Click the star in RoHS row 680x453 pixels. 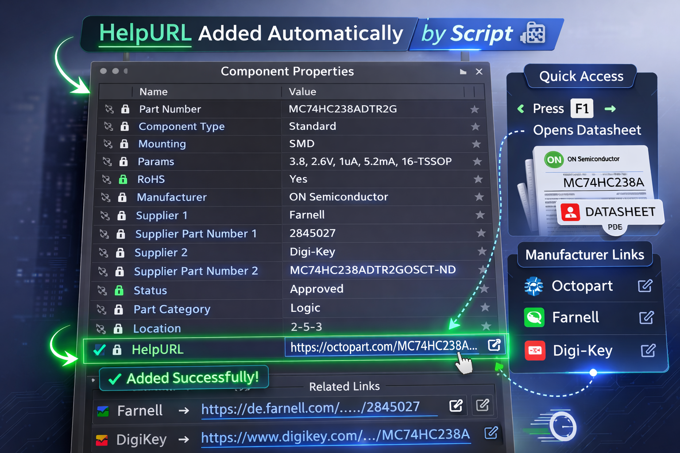point(478,179)
